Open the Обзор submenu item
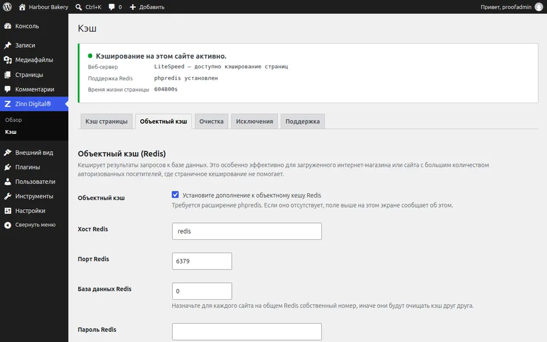The height and width of the screenshot is (342, 547). (13, 120)
